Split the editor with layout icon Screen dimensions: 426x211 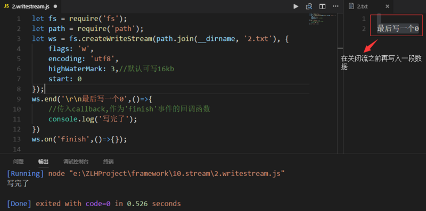pos(322,6)
